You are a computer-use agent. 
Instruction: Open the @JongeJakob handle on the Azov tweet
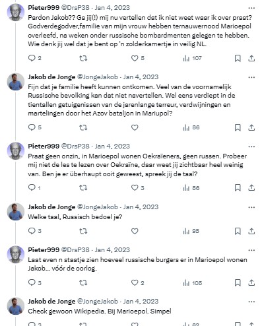coord(98,77)
